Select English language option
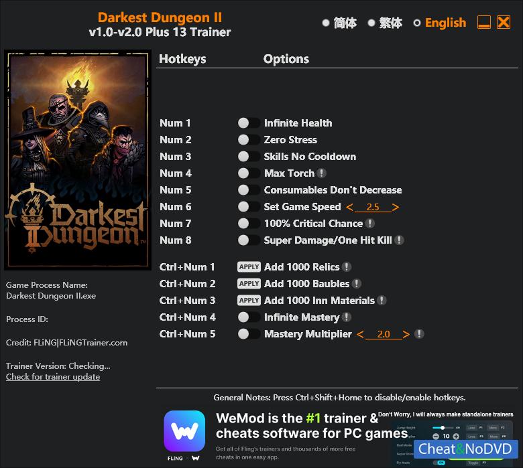 pos(440,23)
